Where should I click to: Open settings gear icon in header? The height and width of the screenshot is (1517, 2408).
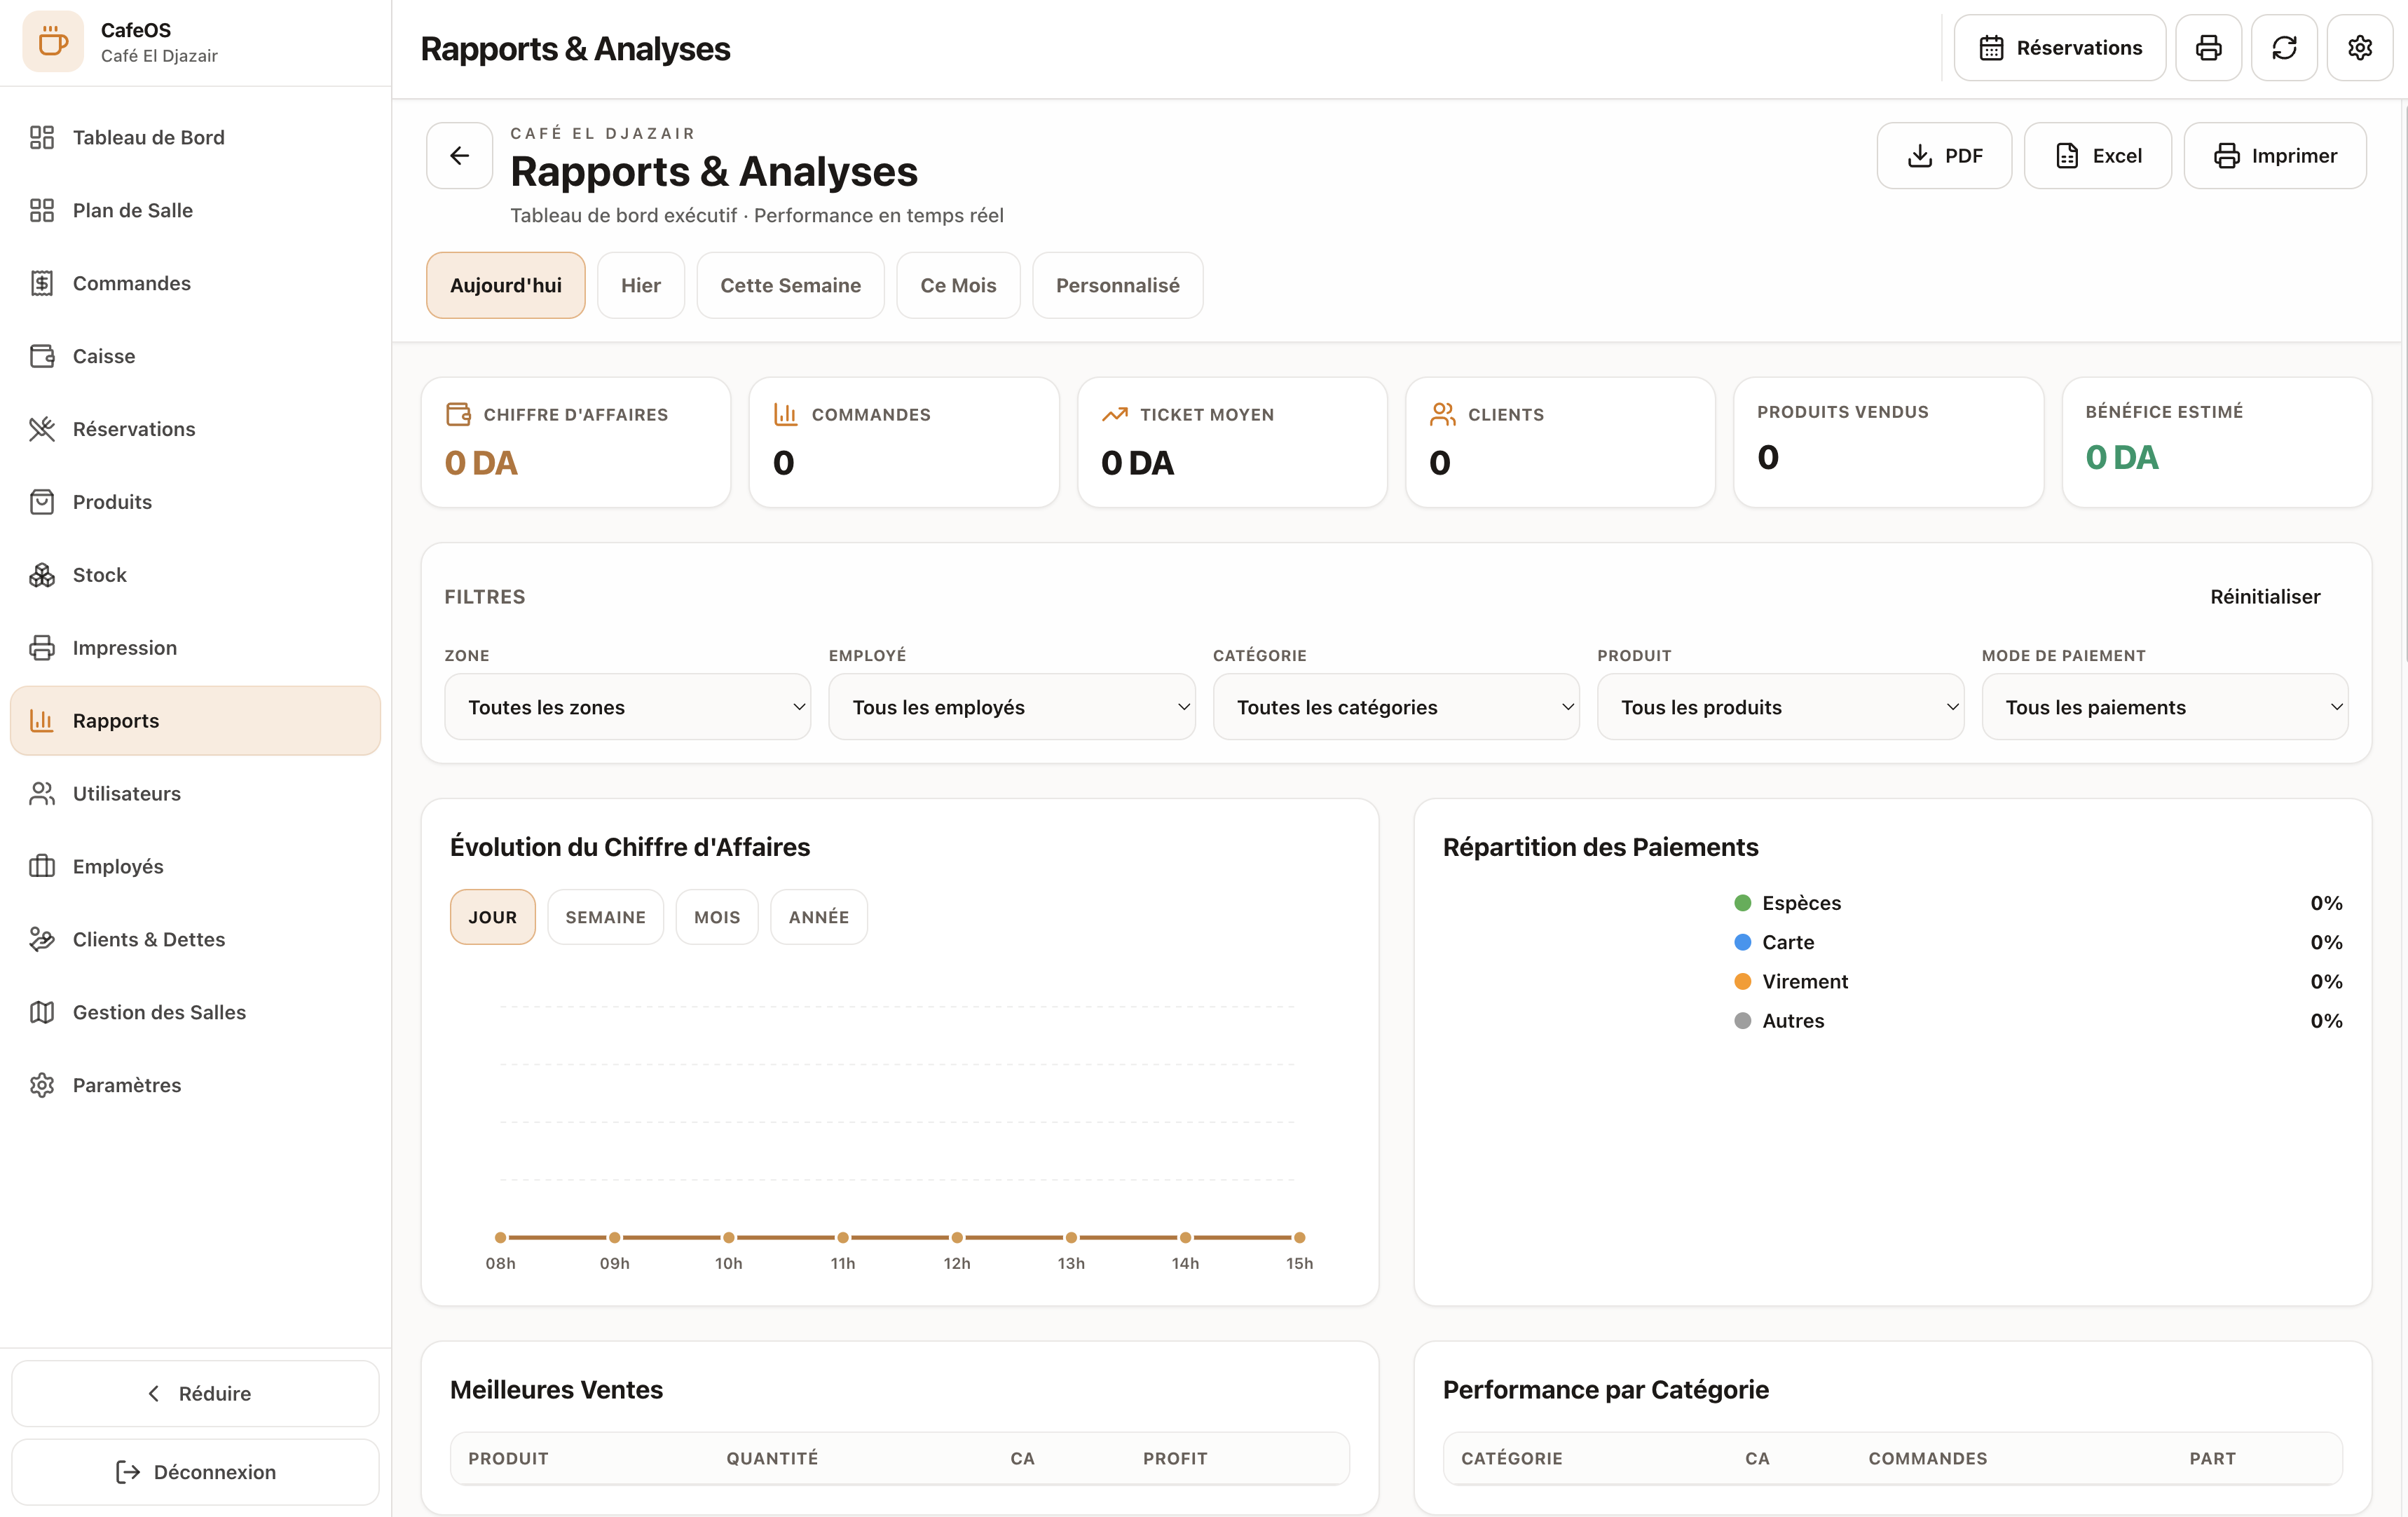click(2359, 48)
